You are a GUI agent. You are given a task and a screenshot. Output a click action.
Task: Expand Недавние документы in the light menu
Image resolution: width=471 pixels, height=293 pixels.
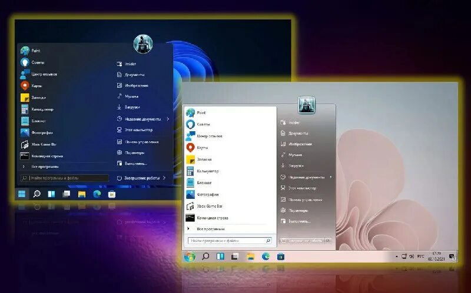pyautogui.click(x=306, y=178)
